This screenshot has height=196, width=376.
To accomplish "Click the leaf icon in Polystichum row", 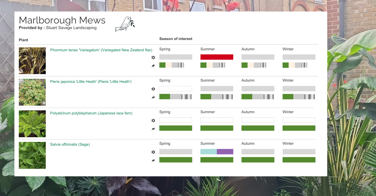I will pos(153,129).
